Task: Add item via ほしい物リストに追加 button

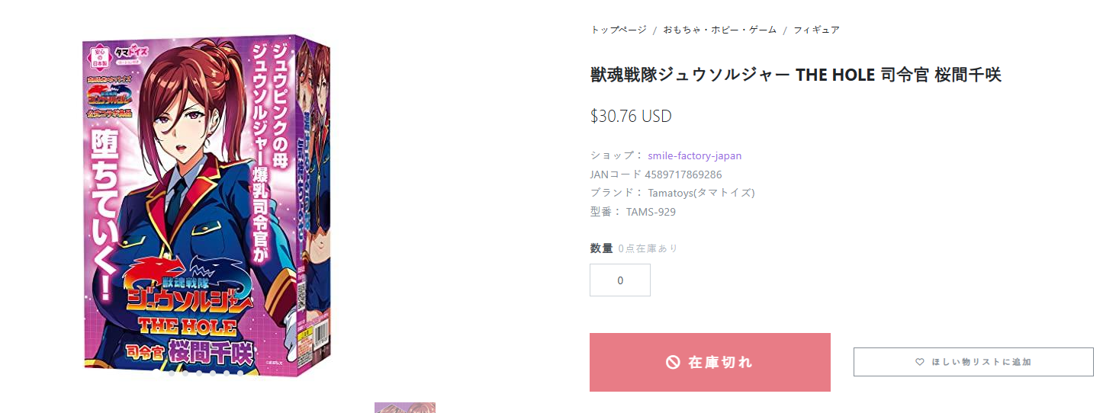Action: (x=973, y=362)
